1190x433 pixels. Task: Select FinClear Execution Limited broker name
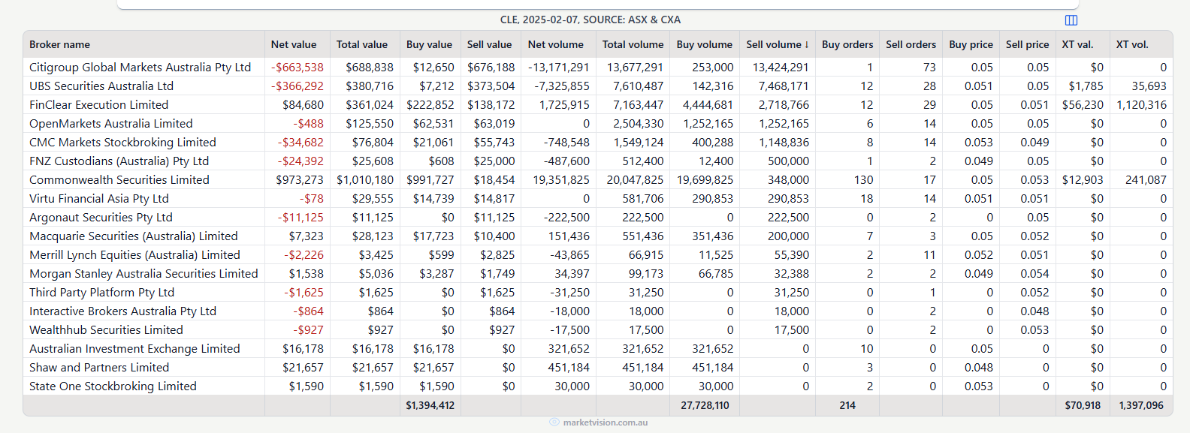pos(99,105)
